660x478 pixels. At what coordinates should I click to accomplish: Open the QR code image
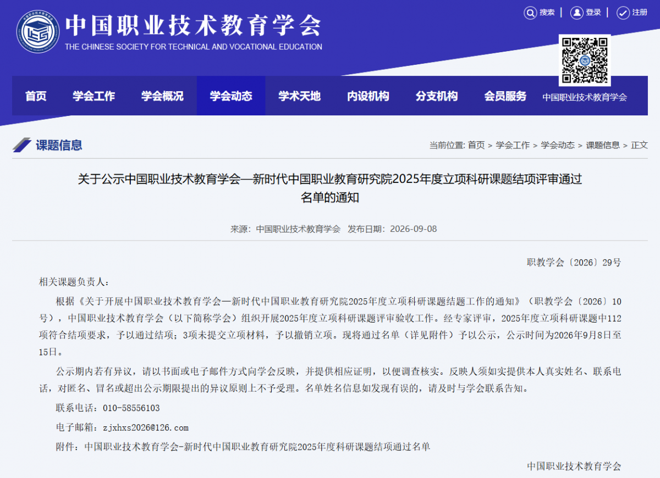585,60
